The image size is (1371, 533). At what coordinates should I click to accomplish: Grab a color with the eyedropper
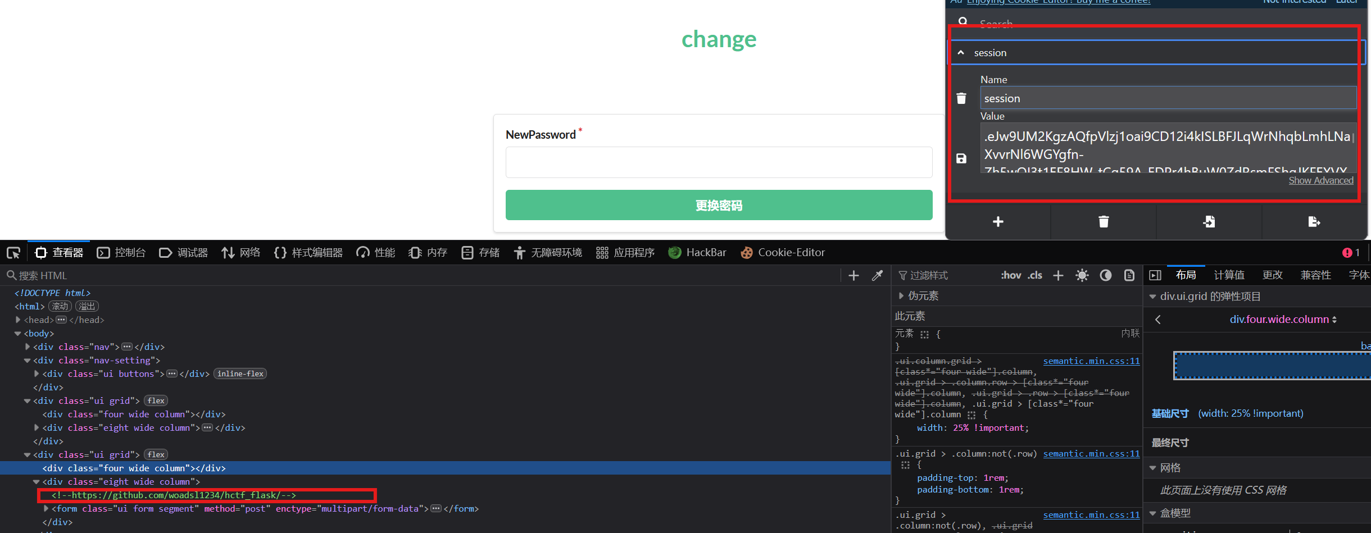[877, 275]
